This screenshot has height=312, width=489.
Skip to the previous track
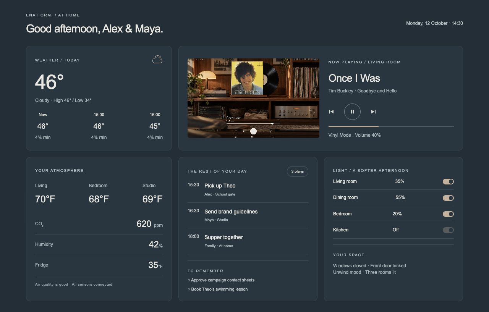click(331, 112)
